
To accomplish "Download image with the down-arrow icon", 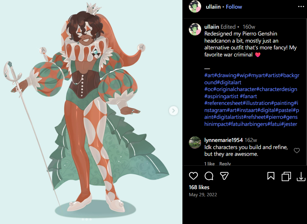I will (301, 176).
